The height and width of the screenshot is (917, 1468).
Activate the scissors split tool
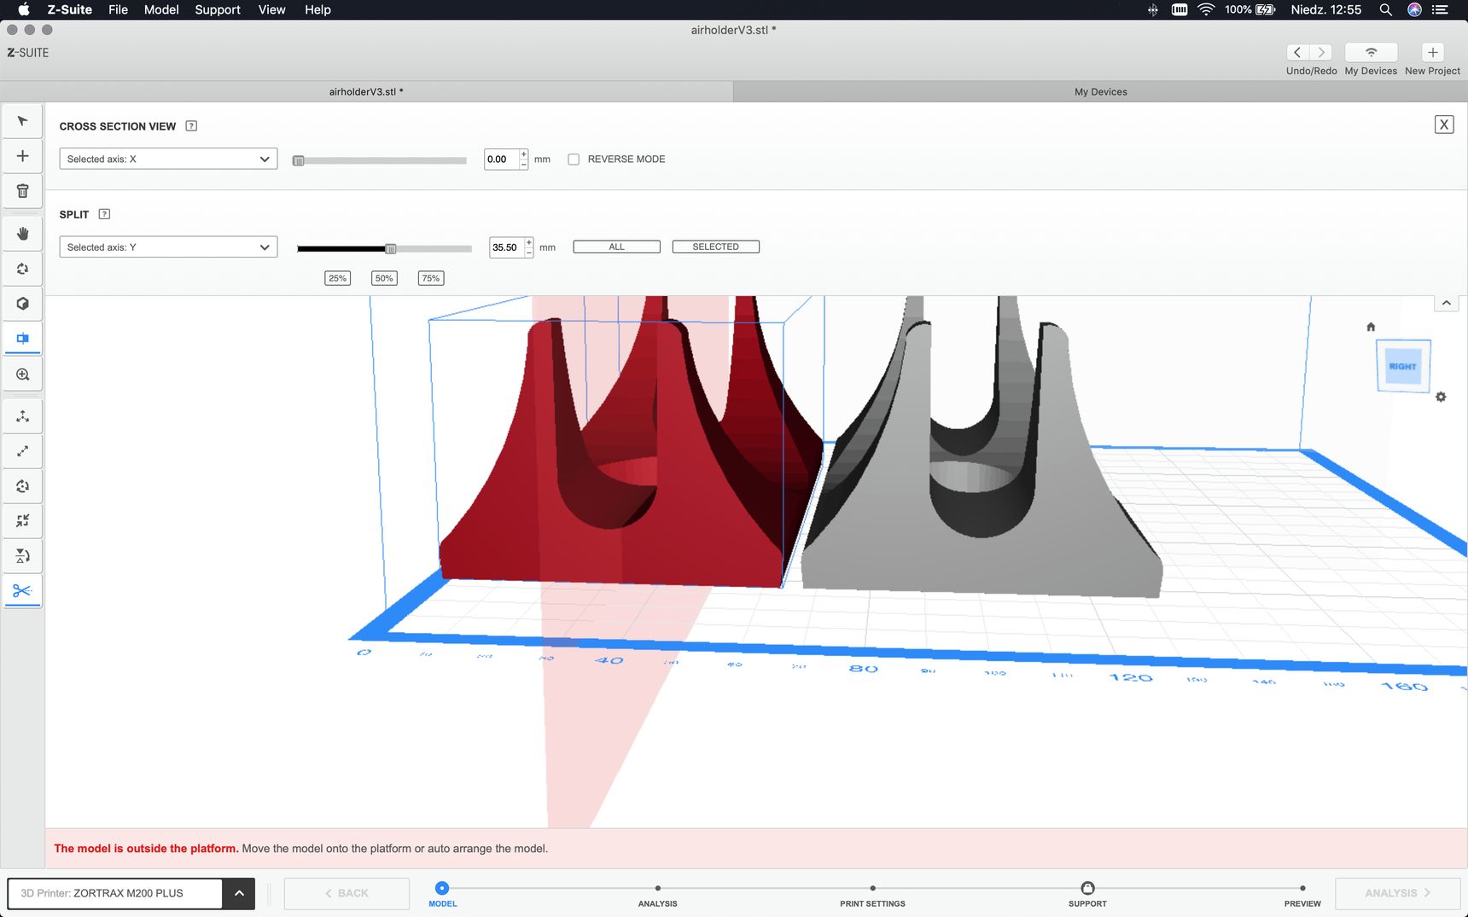click(23, 591)
